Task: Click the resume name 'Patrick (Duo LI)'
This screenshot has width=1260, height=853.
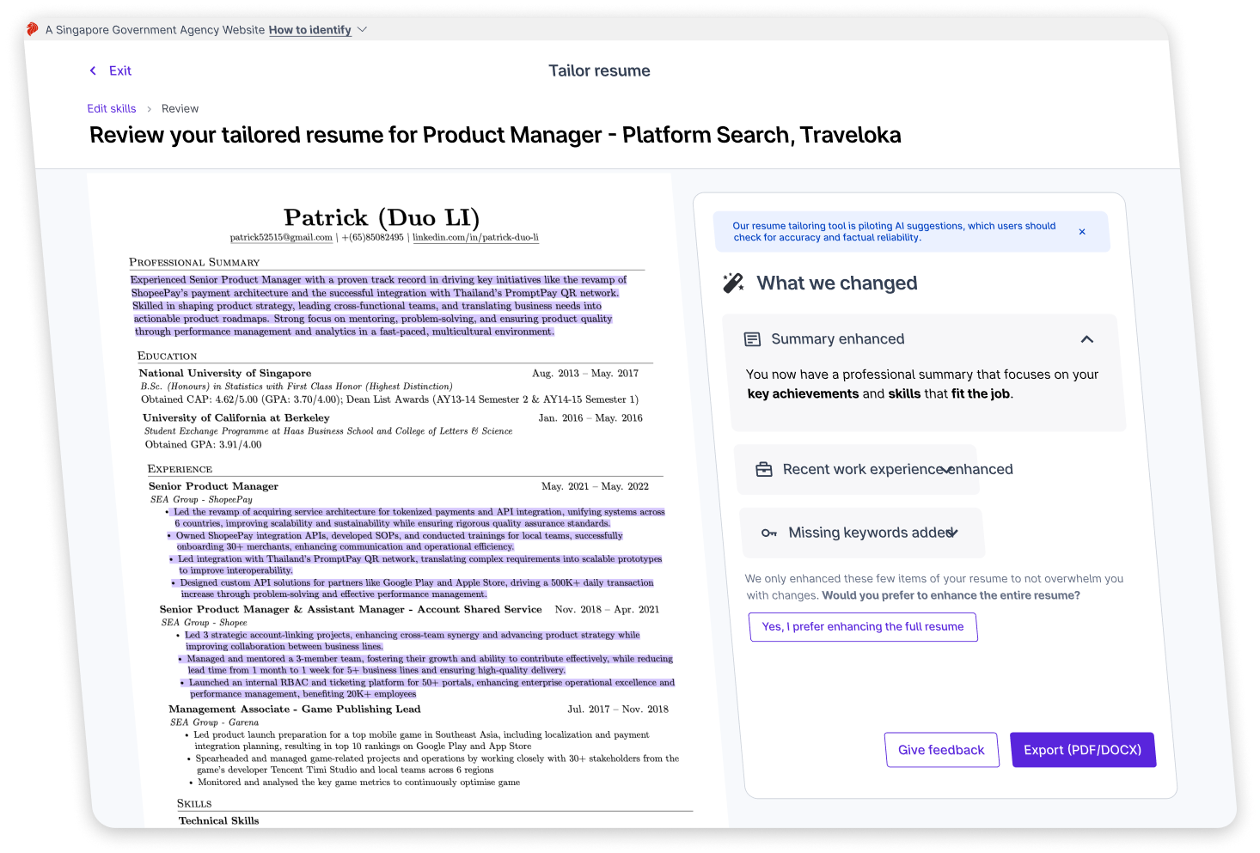Action: pyautogui.click(x=382, y=217)
